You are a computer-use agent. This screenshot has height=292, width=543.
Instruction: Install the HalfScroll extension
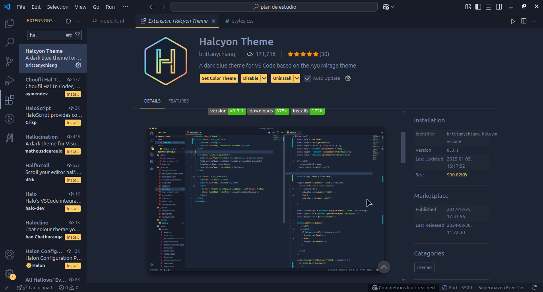tap(73, 180)
